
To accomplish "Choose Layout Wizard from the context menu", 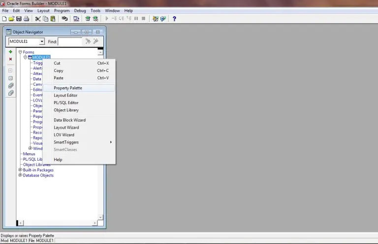I will (79, 128).
